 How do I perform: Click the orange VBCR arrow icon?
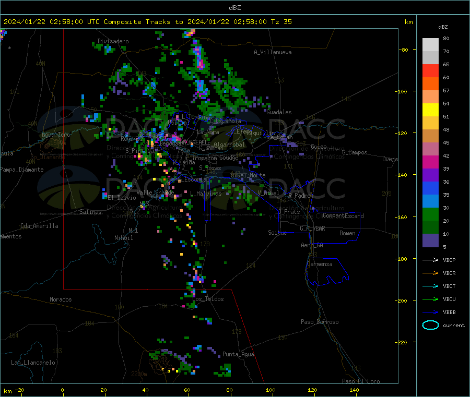pyautogui.click(x=430, y=273)
